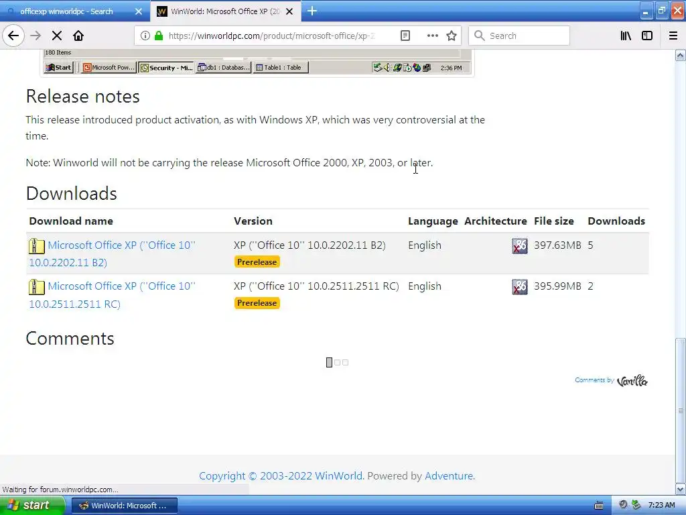Viewport: 686px width, 515px height.
Task: Click English language cell in B2 row
Action: point(424,245)
